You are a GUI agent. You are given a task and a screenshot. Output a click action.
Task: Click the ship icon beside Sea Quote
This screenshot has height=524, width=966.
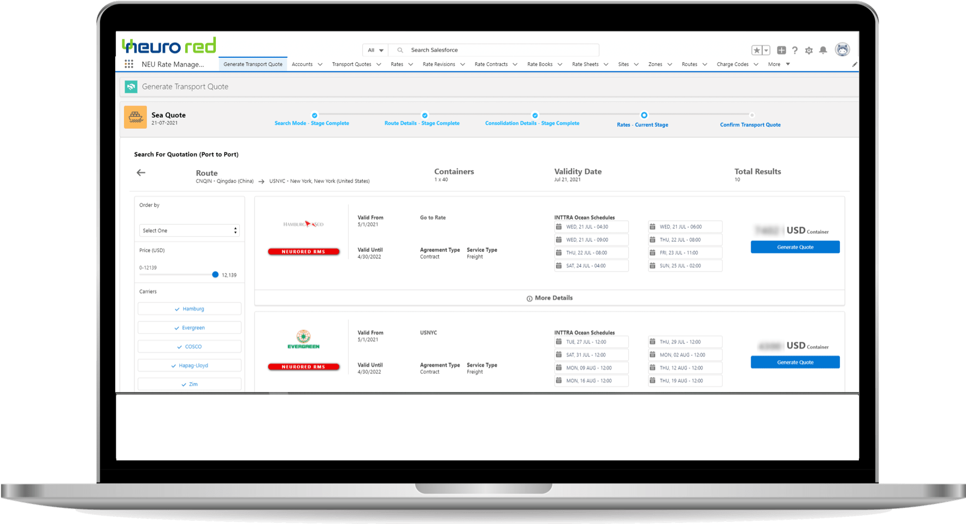coord(135,117)
